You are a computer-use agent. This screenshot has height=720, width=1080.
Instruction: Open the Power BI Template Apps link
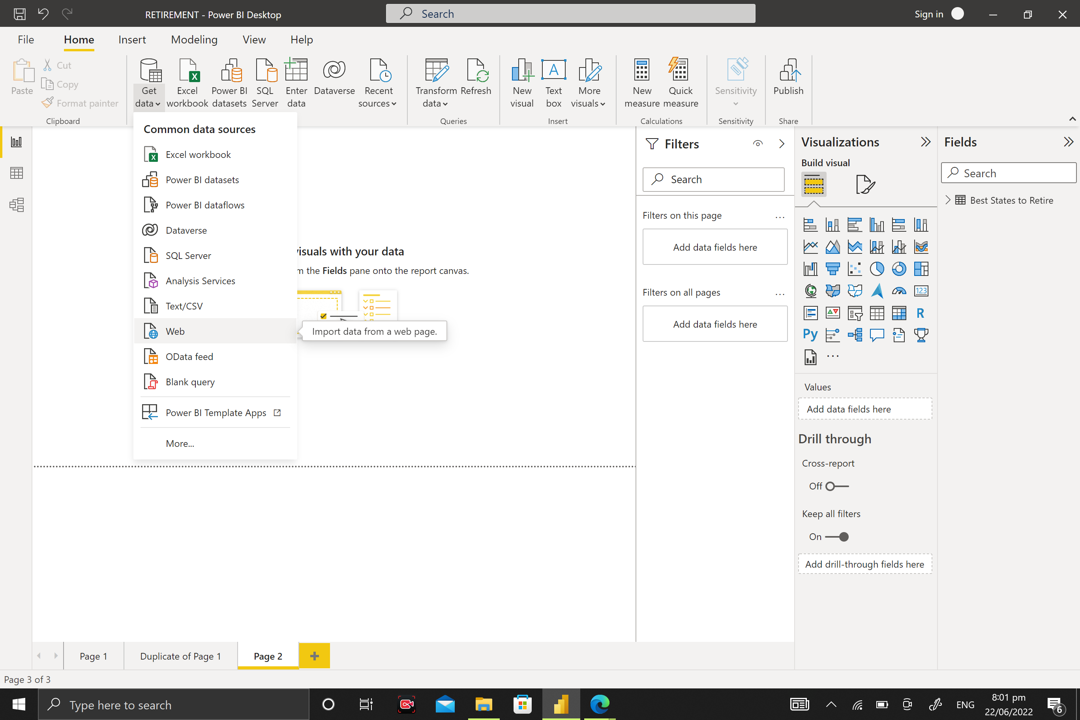(x=216, y=412)
